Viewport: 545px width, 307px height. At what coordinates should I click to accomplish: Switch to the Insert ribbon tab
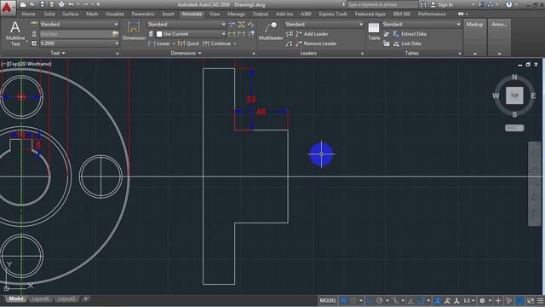point(169,14)
